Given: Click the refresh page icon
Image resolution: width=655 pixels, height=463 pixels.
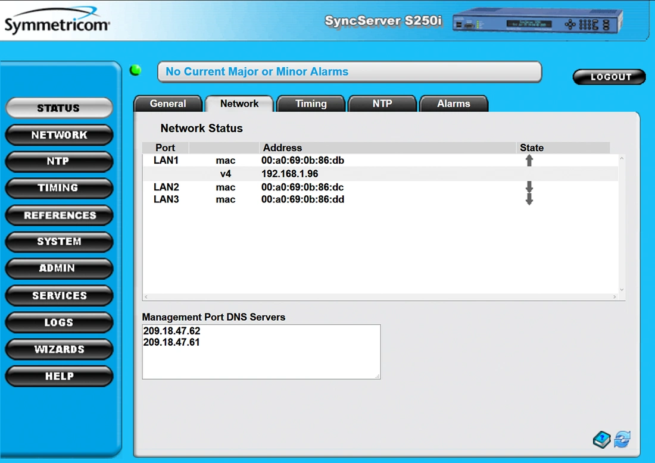Looking at the screenshot, I should 622,439.
